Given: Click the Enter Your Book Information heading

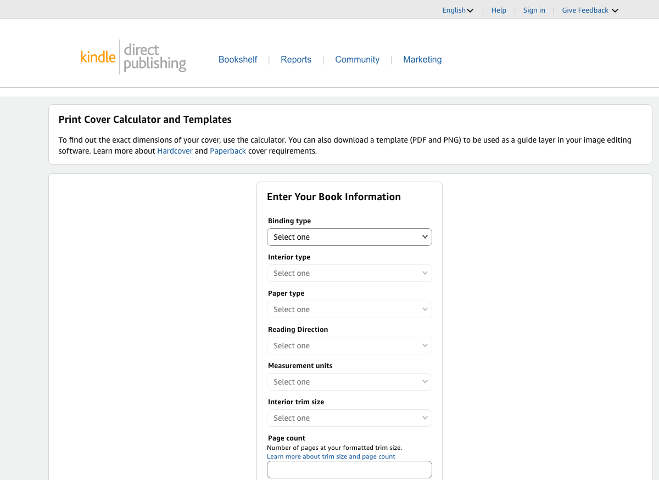Looking at the screenshot, I should click(334, 197).
